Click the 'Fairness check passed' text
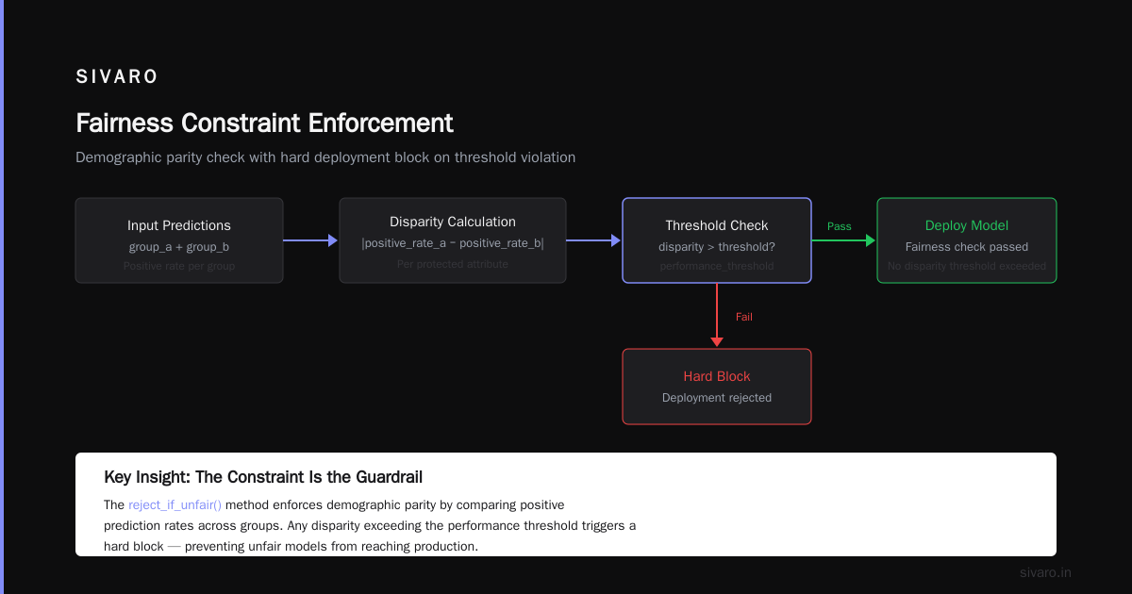This screenshot has width=1132, height=594. [x=967, y=247]
